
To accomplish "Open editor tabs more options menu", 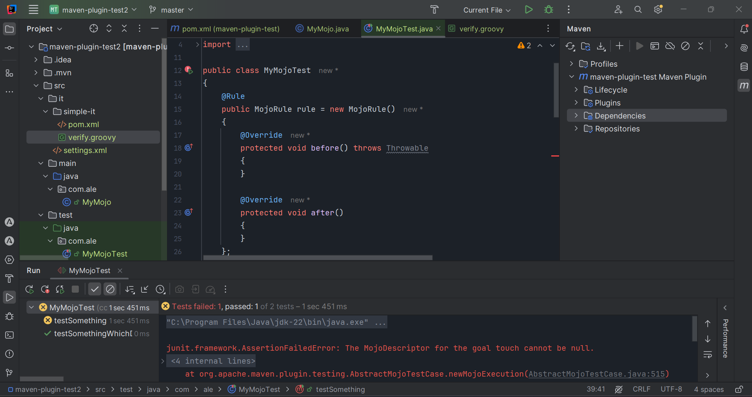I will click(548, 29).
